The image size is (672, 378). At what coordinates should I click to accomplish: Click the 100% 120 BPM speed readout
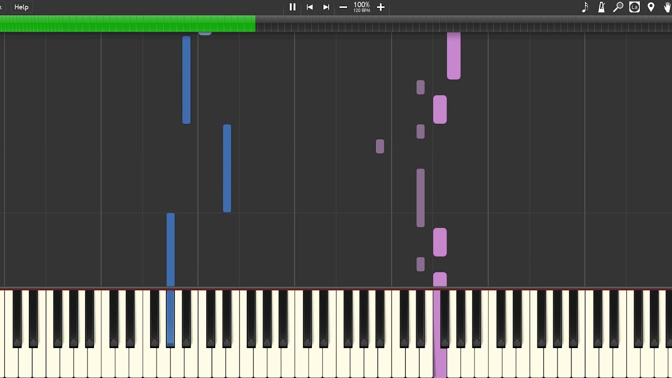[x=362, y=7]
